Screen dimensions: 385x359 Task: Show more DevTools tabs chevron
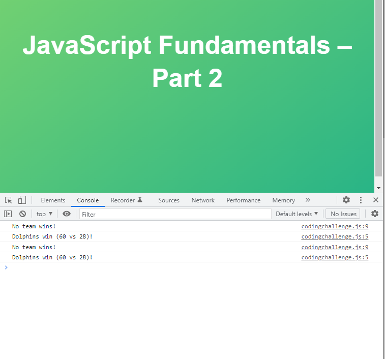point(308,200)
